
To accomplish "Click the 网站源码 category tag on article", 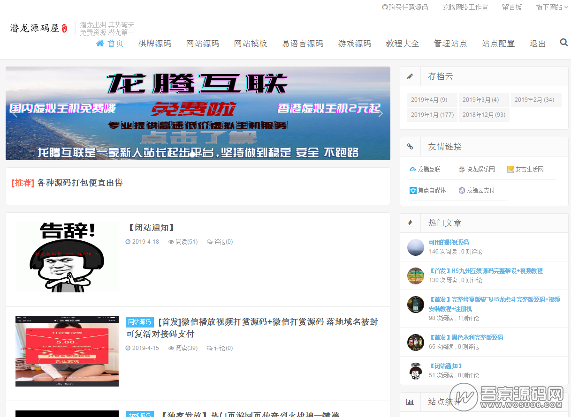I will (x=139, y=322).
